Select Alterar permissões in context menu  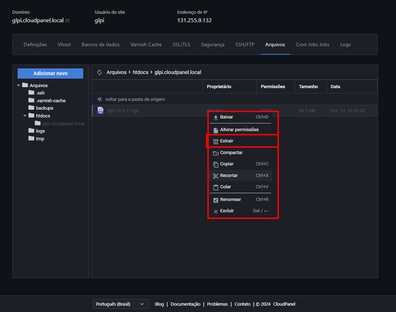pyautogui.click(x=239, y=130)
